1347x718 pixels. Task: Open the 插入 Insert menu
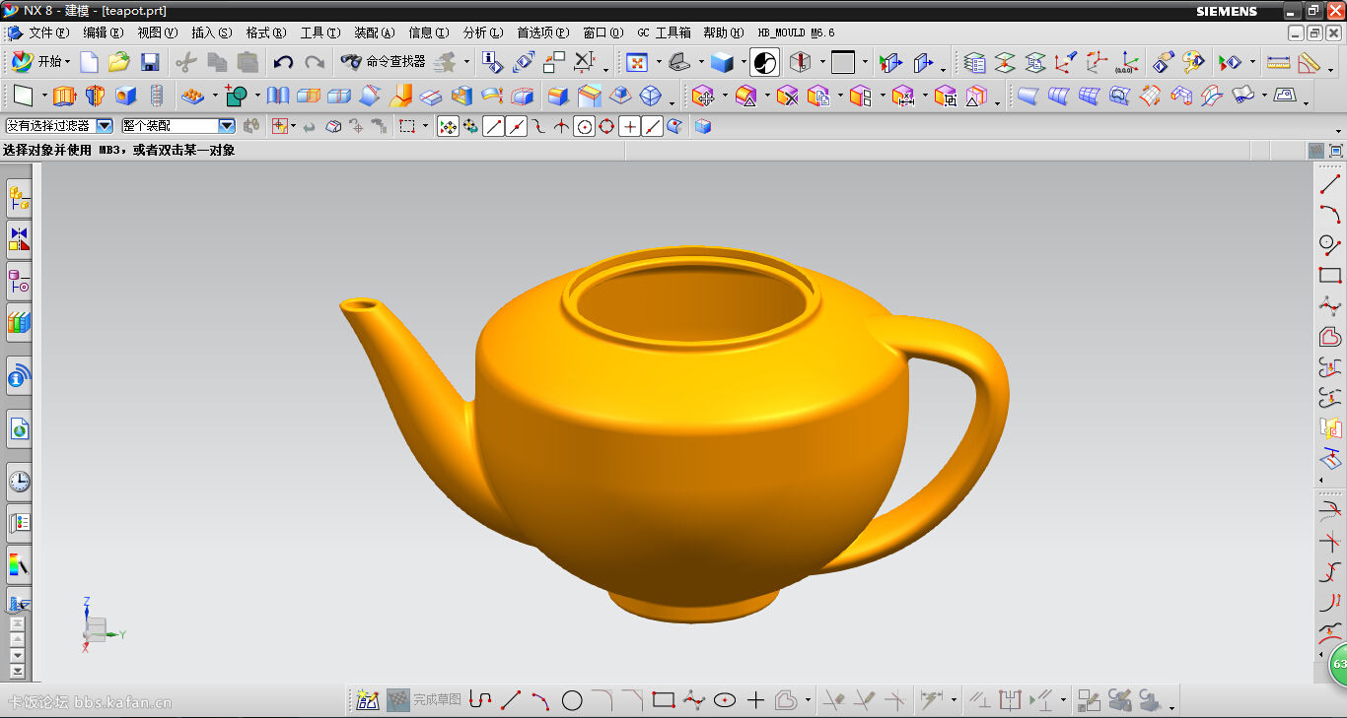[x=211, y=33]
